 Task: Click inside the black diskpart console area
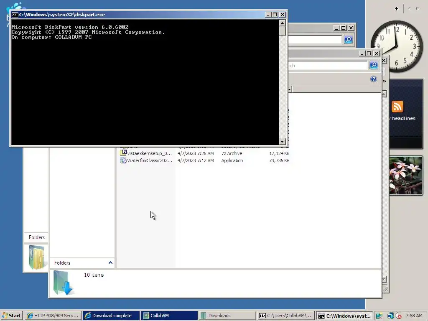click(x=145, y=82)
